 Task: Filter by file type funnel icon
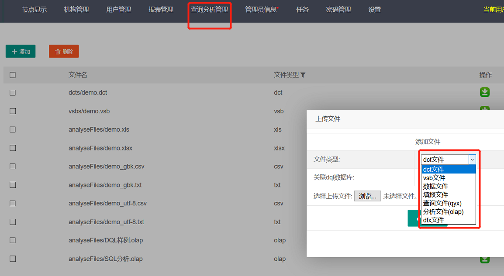tap(303, 75)
